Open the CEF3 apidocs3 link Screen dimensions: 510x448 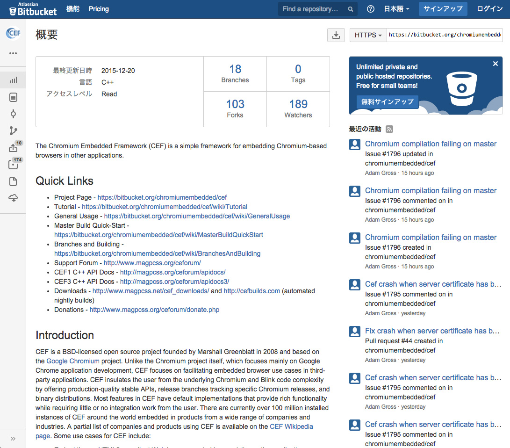pyautogui.click(x=175, y=282)
